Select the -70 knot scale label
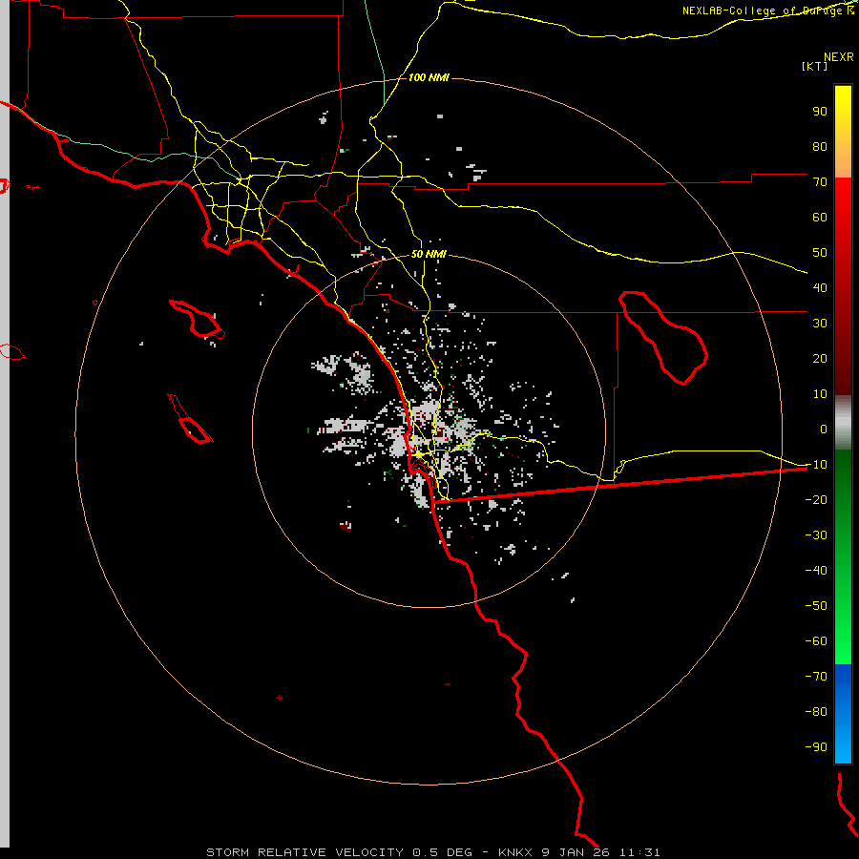 point(816,676)
